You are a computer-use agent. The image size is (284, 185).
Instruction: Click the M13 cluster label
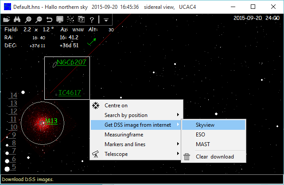point(51,121)
